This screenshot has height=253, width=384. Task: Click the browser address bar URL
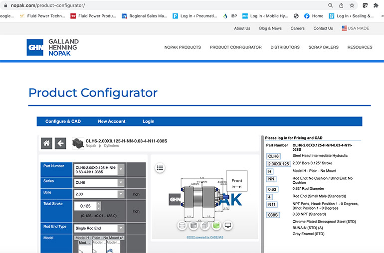pyautogui.click(x=48, y=5)
